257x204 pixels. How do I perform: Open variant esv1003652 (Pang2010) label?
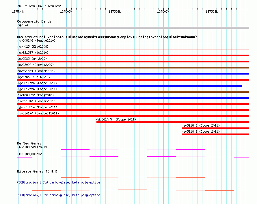click(36, 95)
